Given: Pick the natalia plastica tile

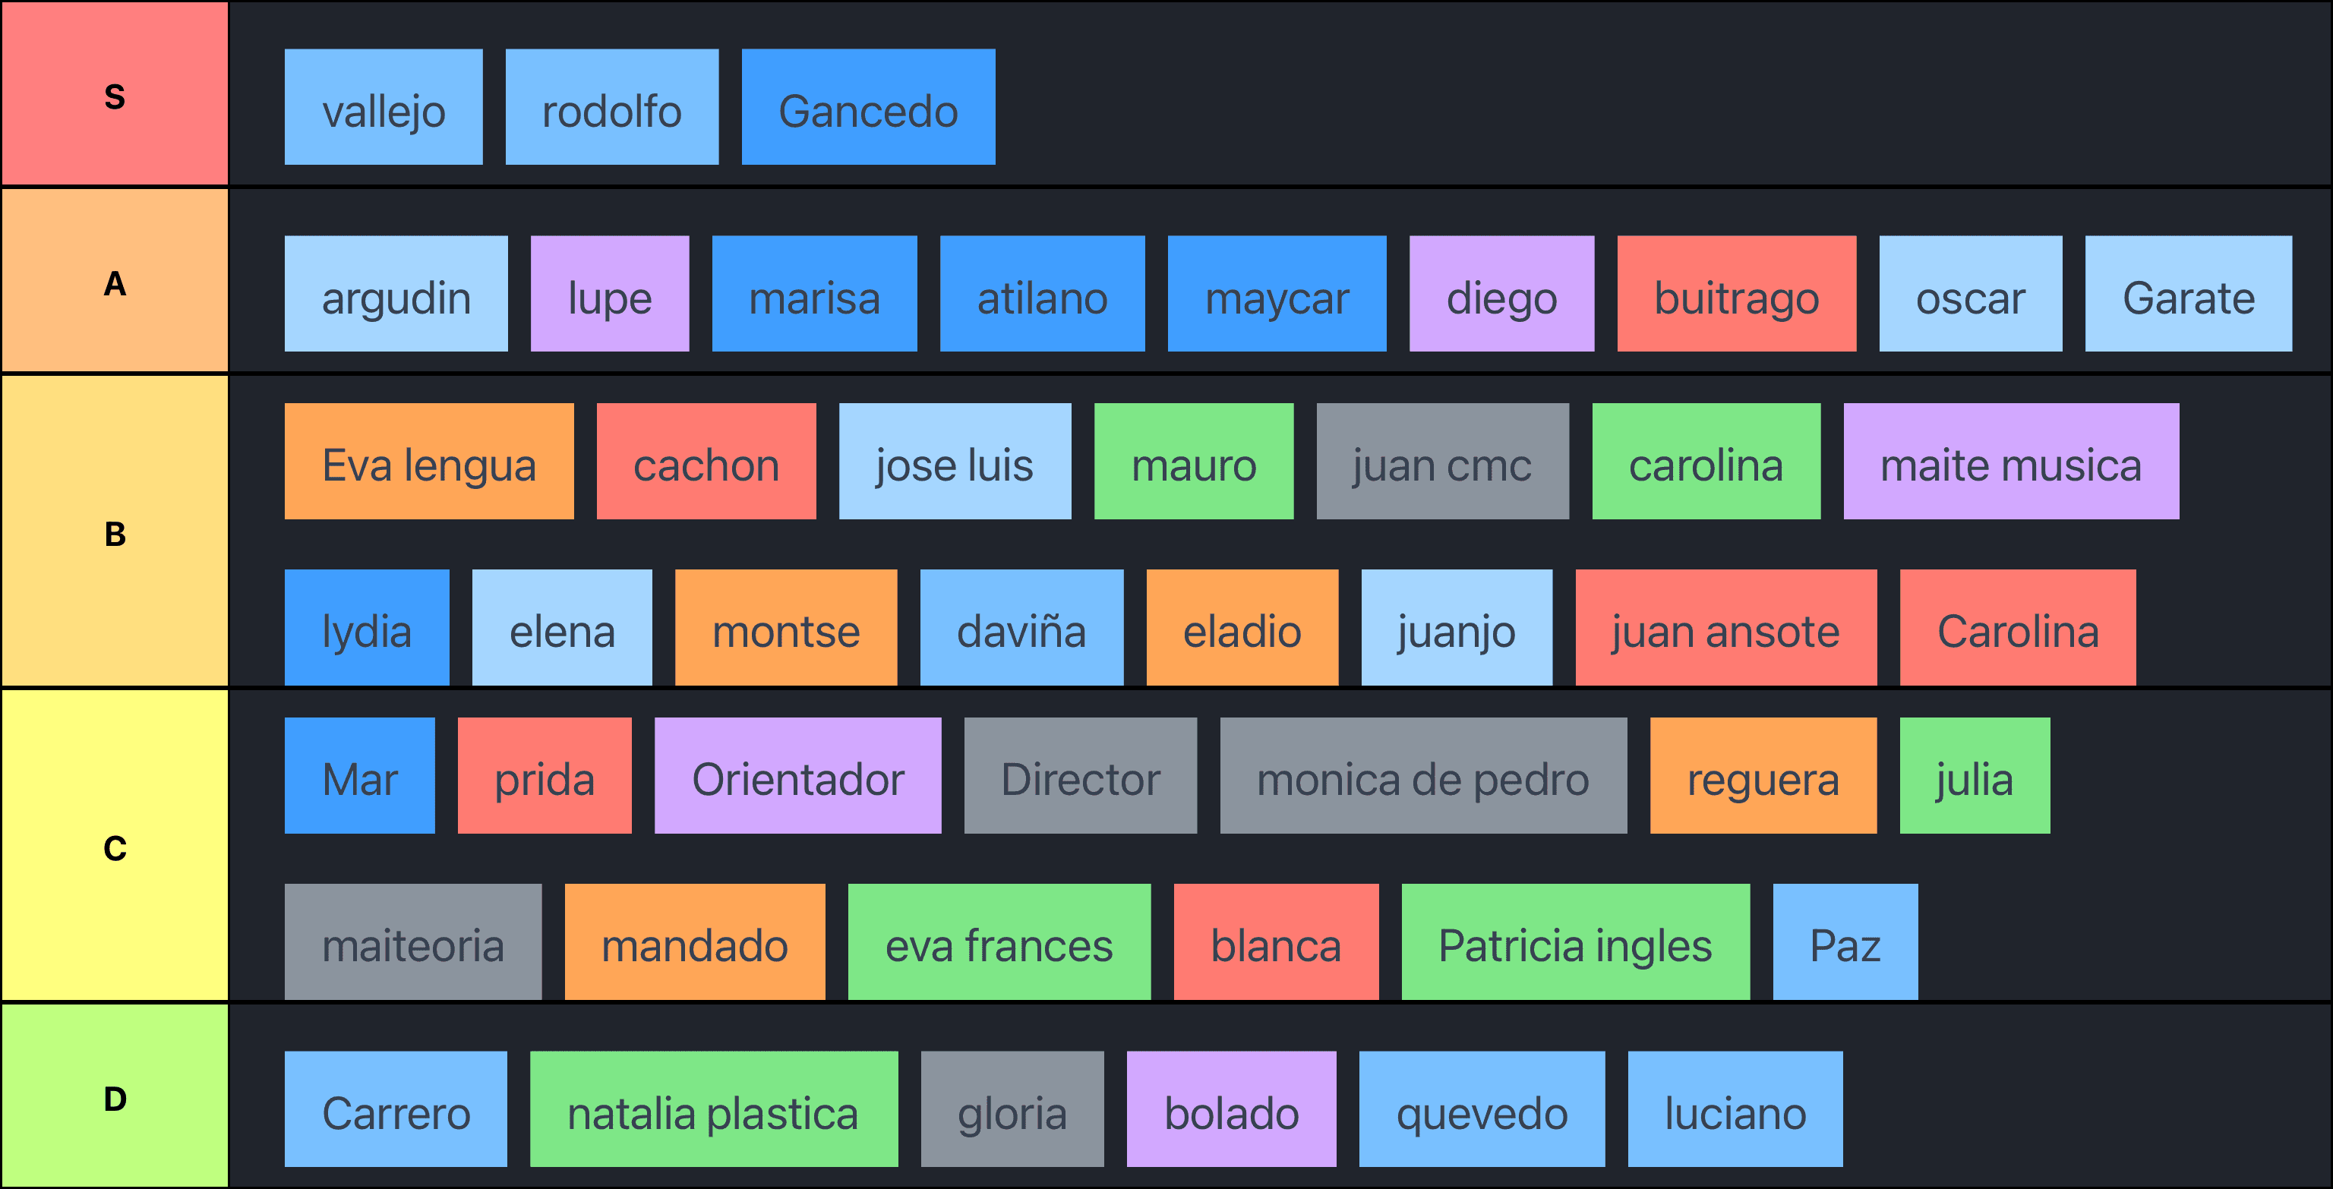Looking at the screenshot, I should click(x=713, y=1109).
